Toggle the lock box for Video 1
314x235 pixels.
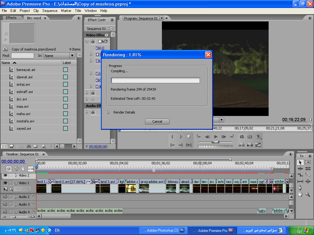(x=11, y=183)
